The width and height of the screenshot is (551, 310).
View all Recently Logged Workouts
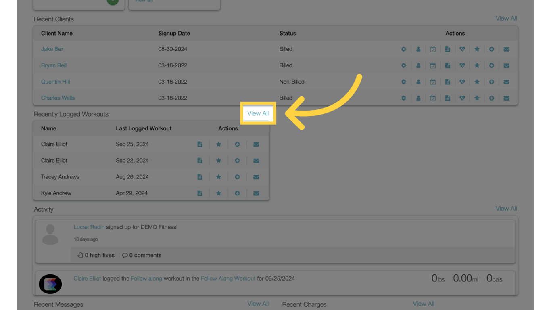click(258, 113)
